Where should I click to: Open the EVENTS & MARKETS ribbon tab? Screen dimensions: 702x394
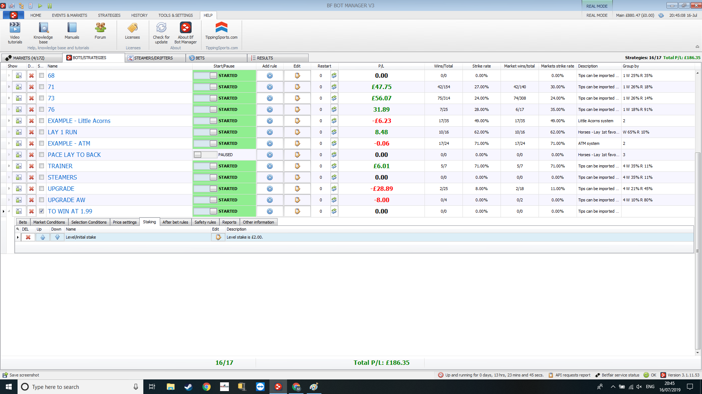coord(69,15)
